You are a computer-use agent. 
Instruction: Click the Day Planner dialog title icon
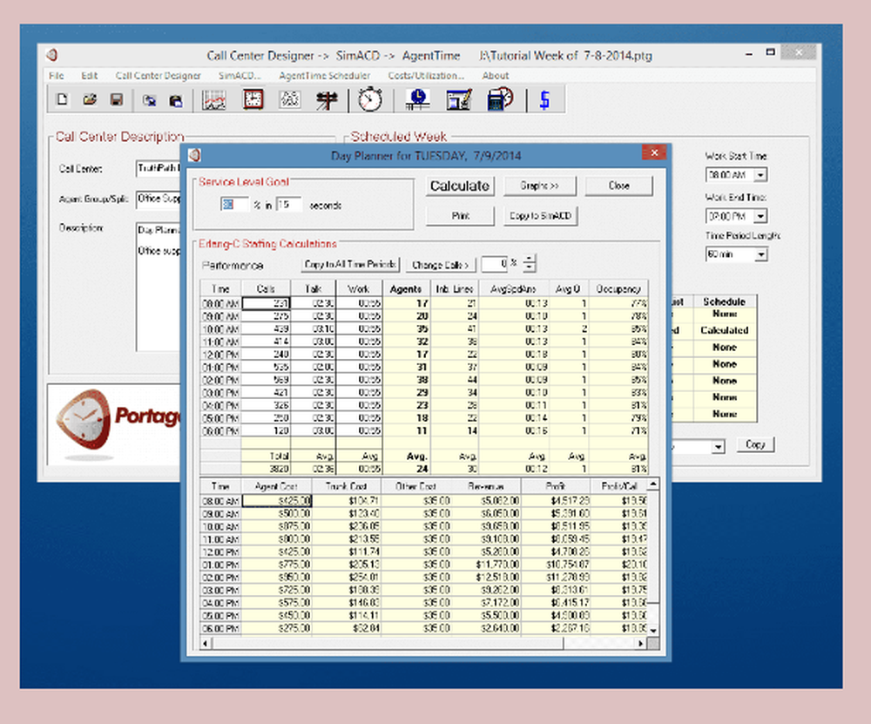click(195, 156)
